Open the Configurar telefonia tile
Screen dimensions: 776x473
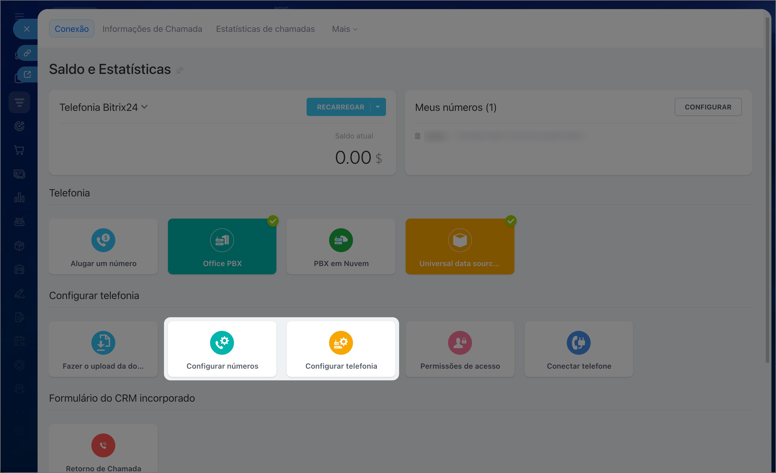pyautogui.click(x=341, y=349)
